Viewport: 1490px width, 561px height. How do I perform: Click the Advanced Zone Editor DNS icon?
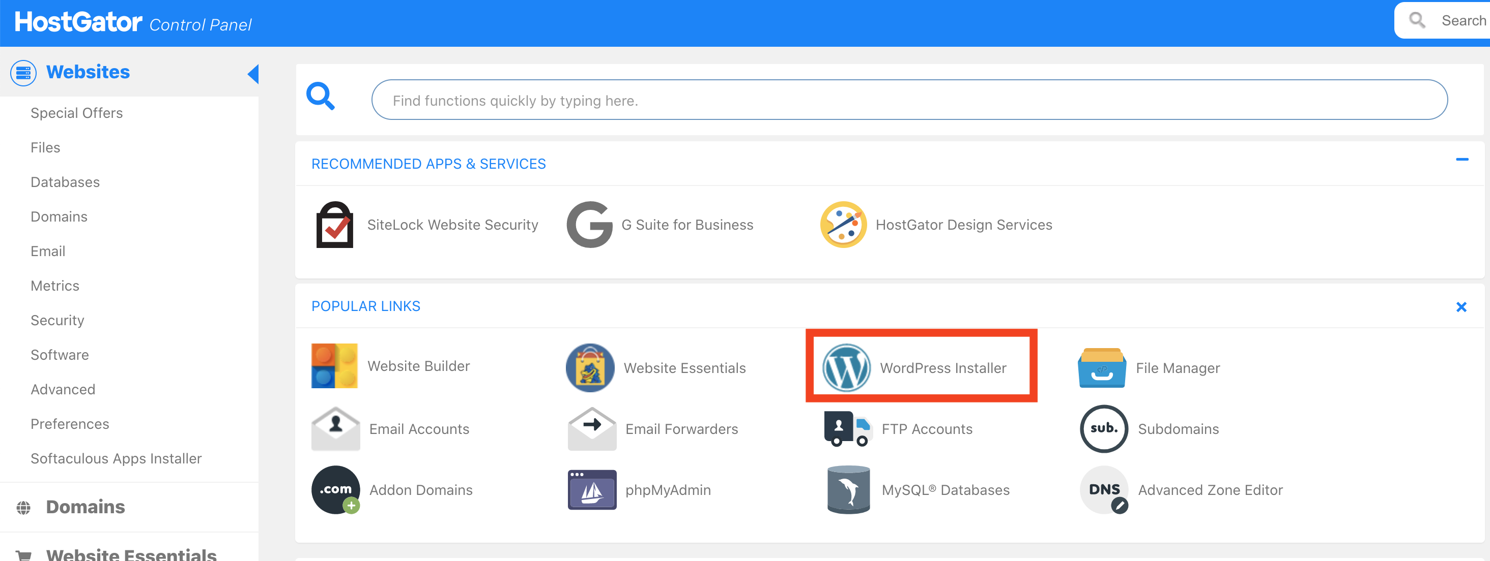click(x=1103, y=489)
